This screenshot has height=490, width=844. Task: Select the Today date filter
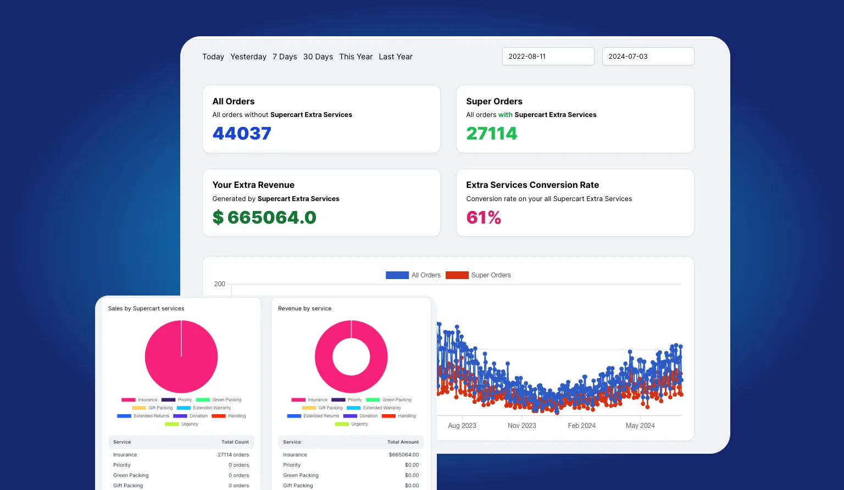pos(213,57)
